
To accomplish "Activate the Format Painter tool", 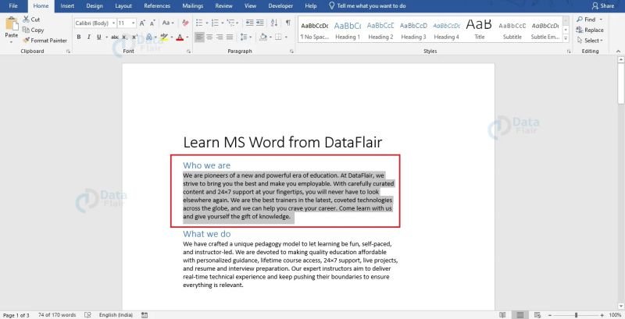I will (45, 41).
